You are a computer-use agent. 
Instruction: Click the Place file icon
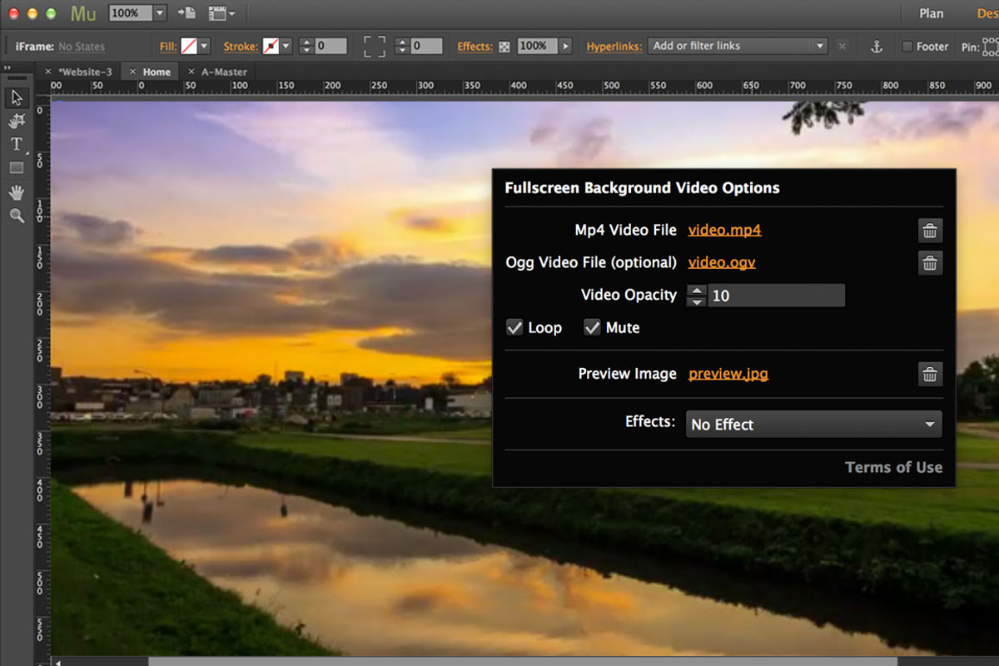coord(187,12)
